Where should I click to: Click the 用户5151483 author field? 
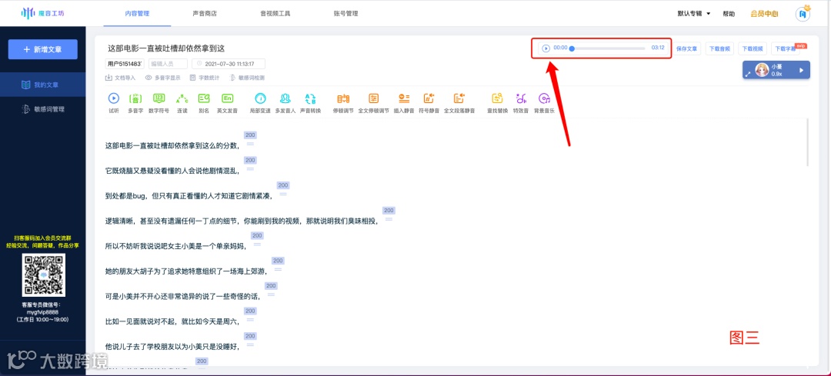(125, 64)
